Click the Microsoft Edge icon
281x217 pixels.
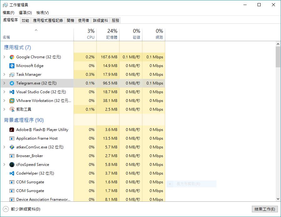coord(12,66)
